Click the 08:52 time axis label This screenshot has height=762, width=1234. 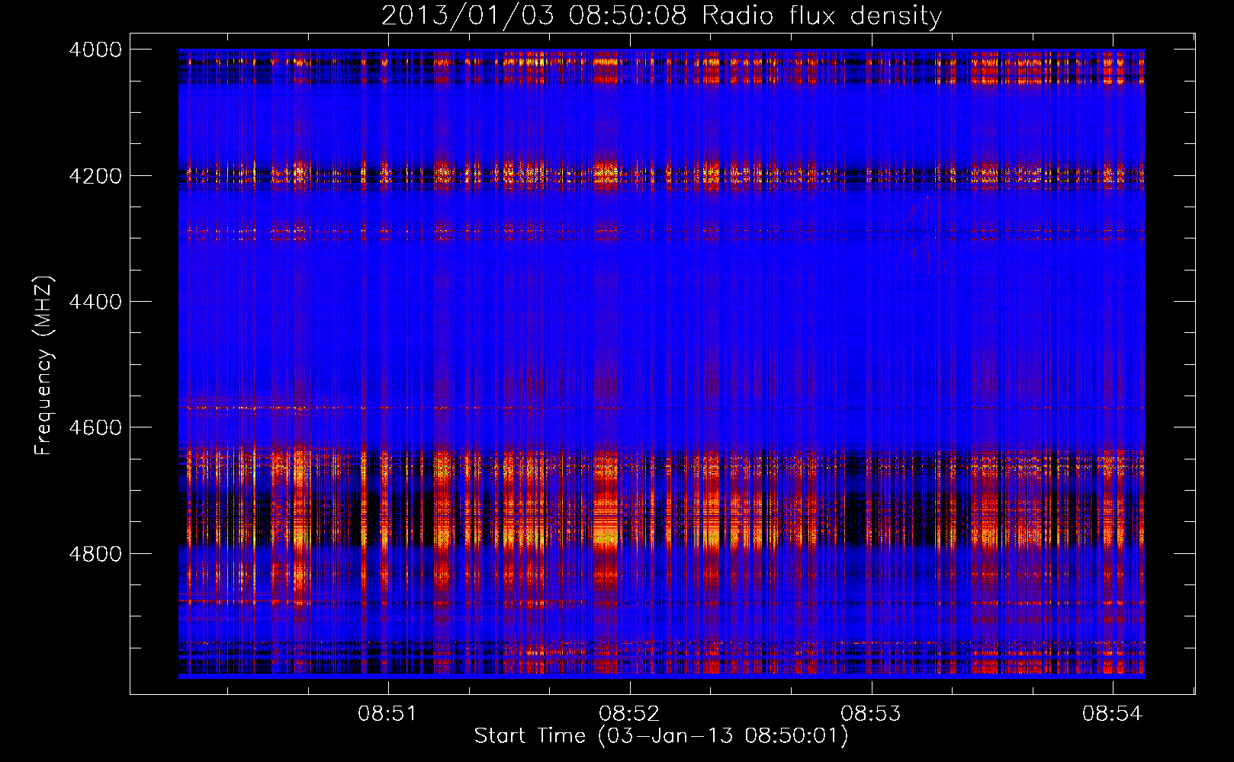click(x=629, y=714)
